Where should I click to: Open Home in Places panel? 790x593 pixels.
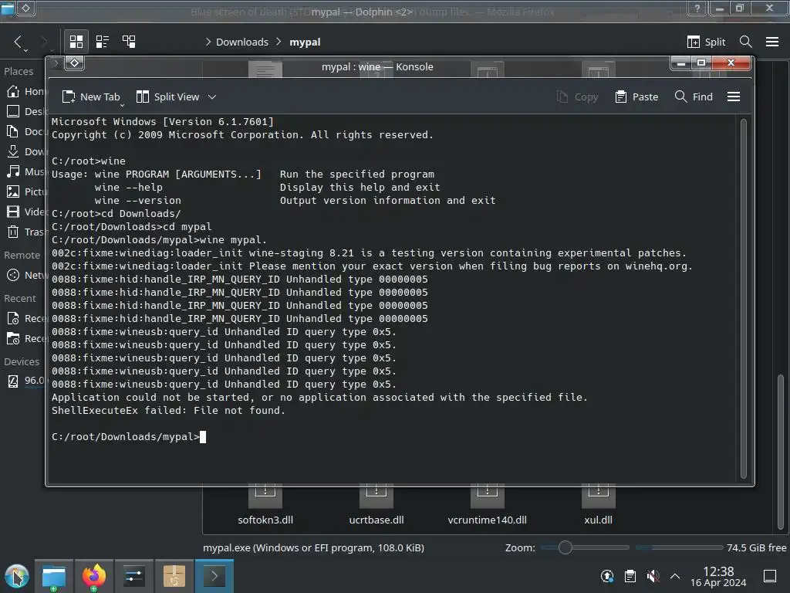pyautogui.click(x=26, y=91)
